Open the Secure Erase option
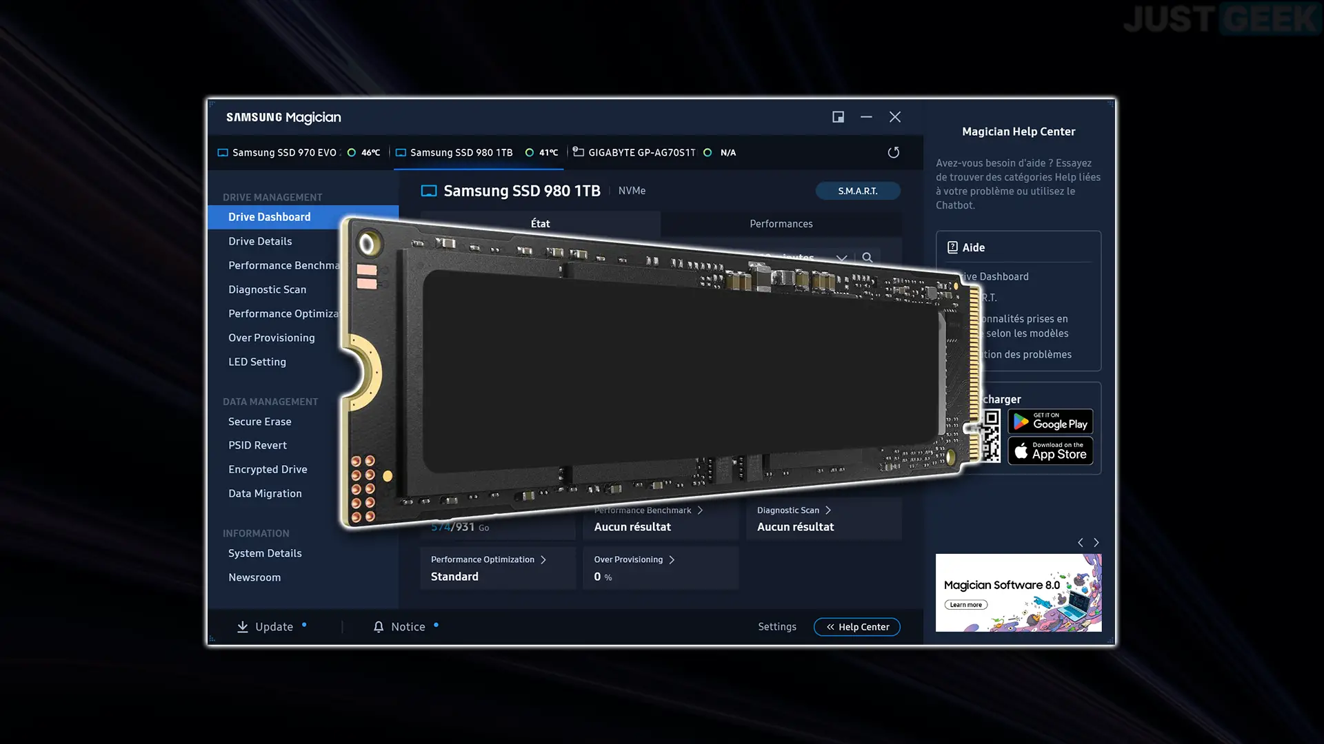1324x744 pixels. (x=260, y=421)
